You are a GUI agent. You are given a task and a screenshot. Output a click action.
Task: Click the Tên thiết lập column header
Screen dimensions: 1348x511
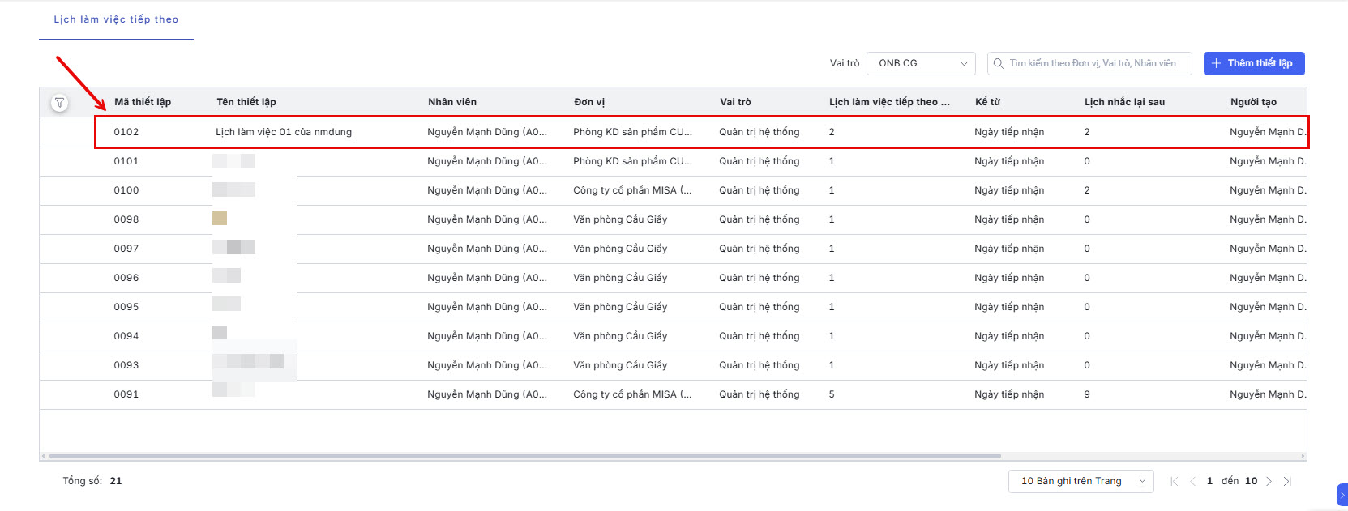click(x=246, y=102)
